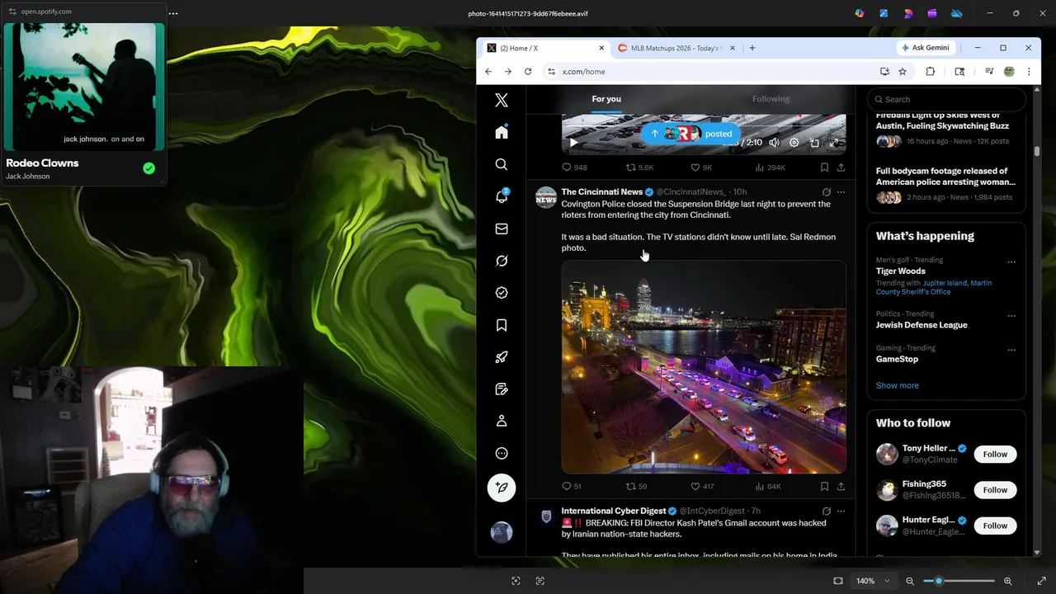This screenshot has height=594, width=1056.
Task: Bookmark this page with star icon
Action: (903, 72)
